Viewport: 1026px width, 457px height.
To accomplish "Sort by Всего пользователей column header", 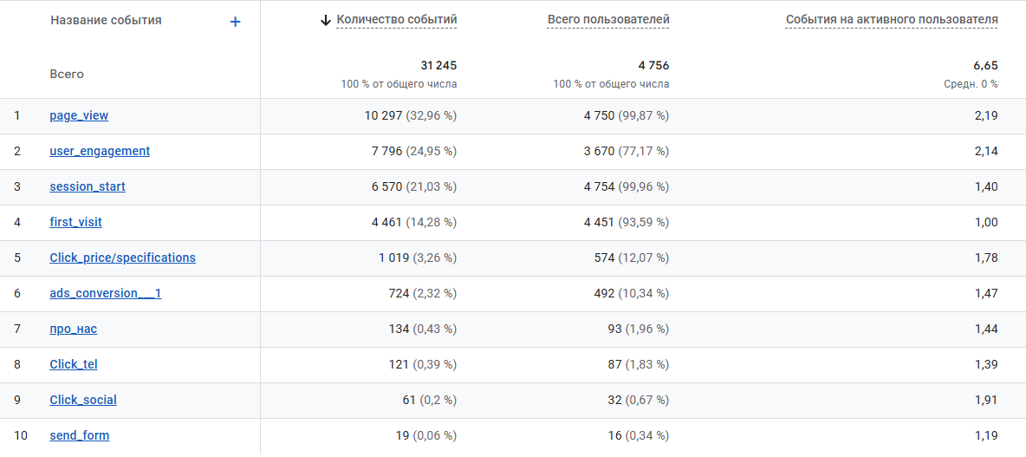I will 608,19.
